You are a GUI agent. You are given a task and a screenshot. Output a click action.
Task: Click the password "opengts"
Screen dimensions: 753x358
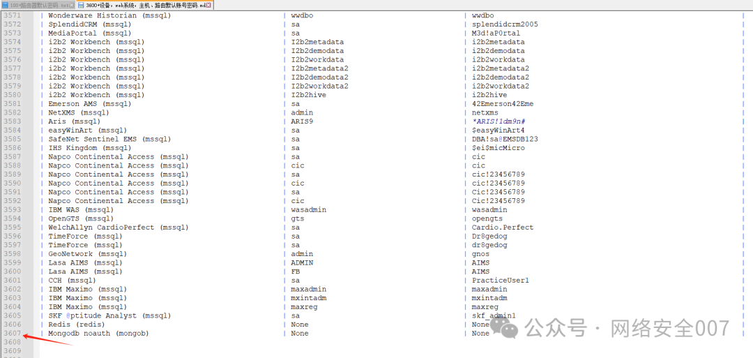(487, 218)
